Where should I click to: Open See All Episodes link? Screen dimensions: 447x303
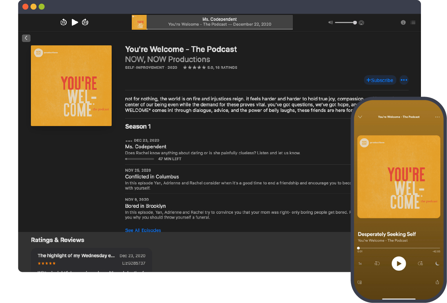tap(143, 230)
